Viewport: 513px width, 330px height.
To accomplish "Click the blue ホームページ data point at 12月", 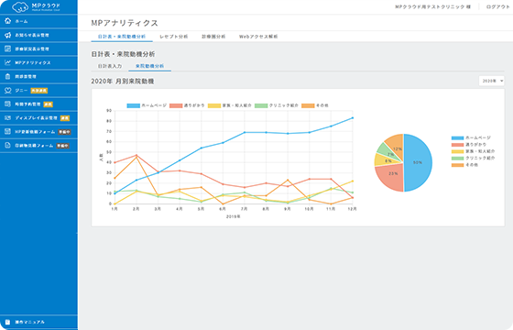I will pos(353,118).
